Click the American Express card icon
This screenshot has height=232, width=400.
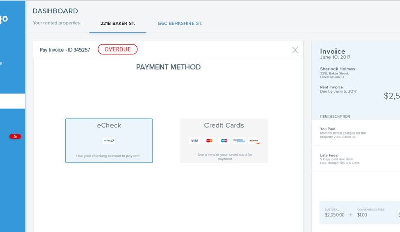239,140
